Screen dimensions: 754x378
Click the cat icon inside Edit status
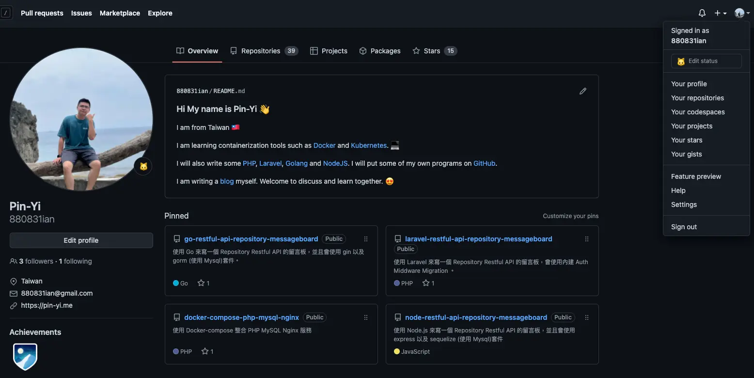click(x=681, y=61)
